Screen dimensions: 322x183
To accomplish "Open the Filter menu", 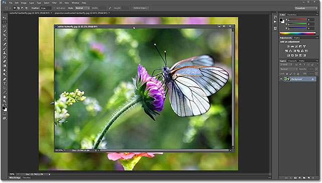I will pos(54,3).
